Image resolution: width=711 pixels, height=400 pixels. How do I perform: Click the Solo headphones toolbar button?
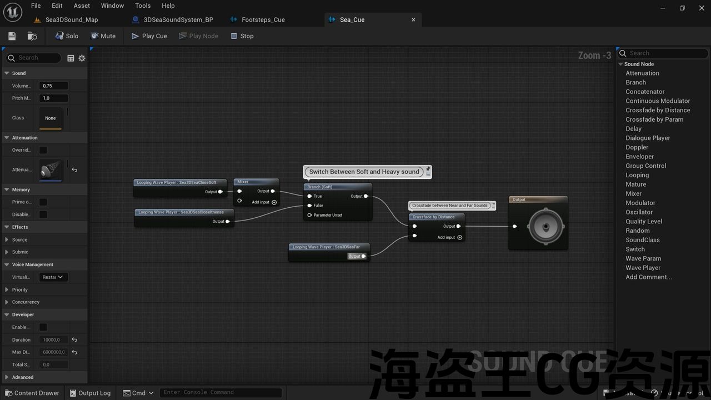(67, 36)
